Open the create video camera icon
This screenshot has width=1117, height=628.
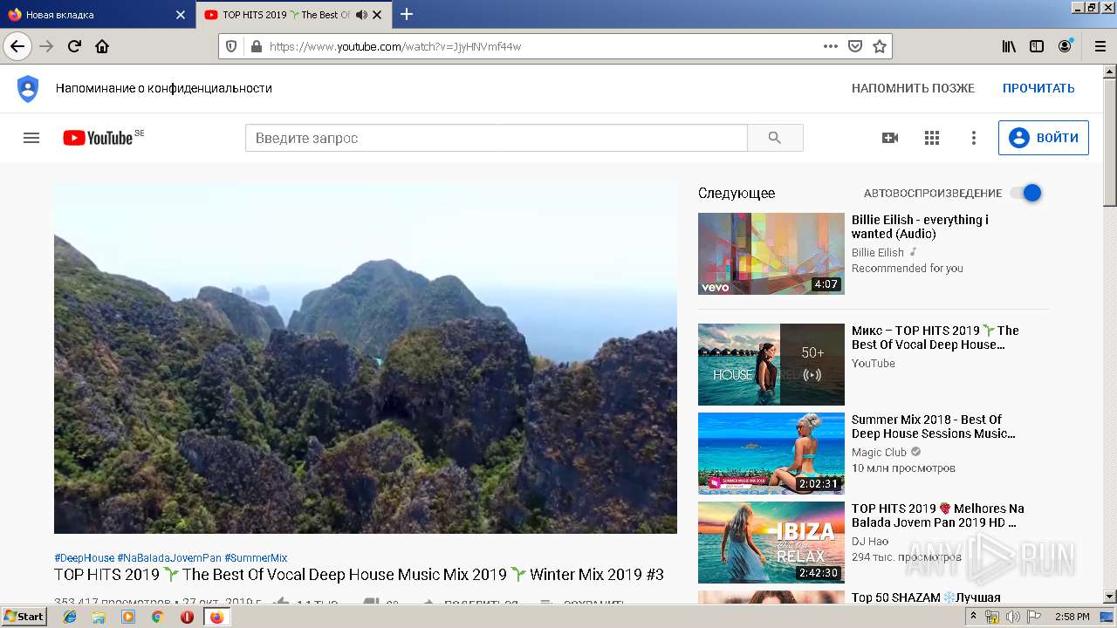point(890,138)
